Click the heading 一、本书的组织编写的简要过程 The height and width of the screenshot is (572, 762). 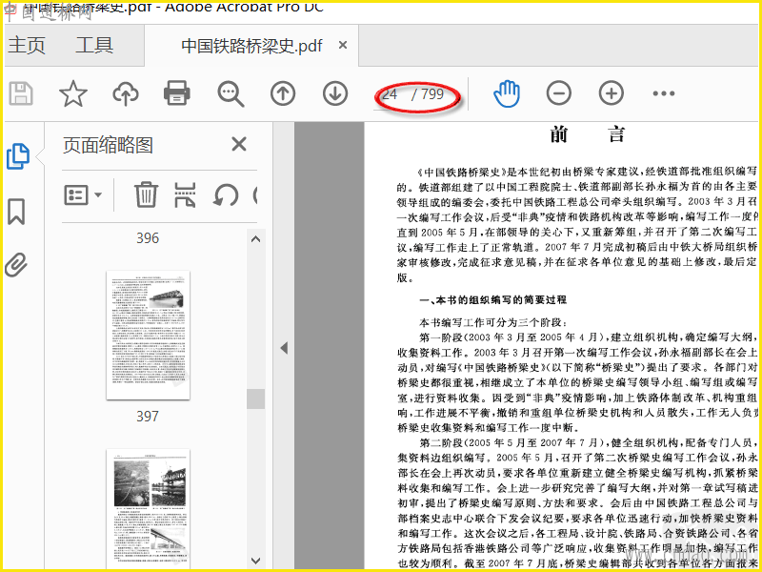[x=492, y=299]
